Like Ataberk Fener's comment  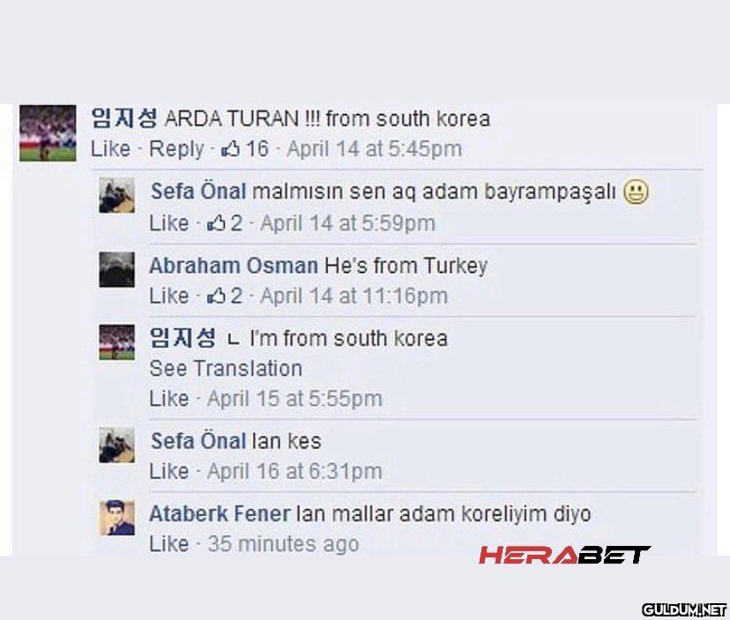(168, 544)
